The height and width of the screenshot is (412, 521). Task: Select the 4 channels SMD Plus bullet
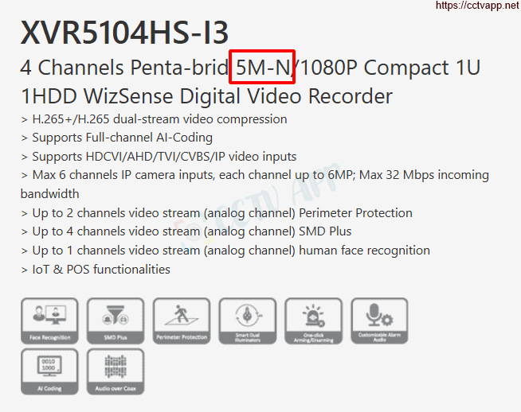(x=186, y=231)
